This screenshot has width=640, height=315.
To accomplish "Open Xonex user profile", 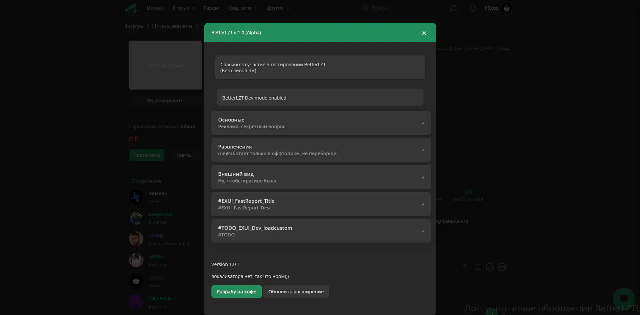I will tap(156, 256).
